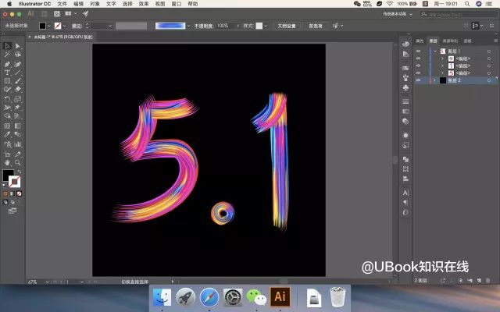Screen dimensions: 500x312
Task: Select the Rotate tool
Action: click(7, 99)
